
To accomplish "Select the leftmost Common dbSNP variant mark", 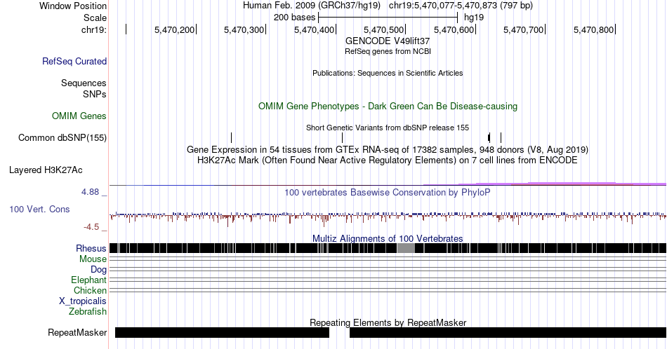I will tap(231, 137).
